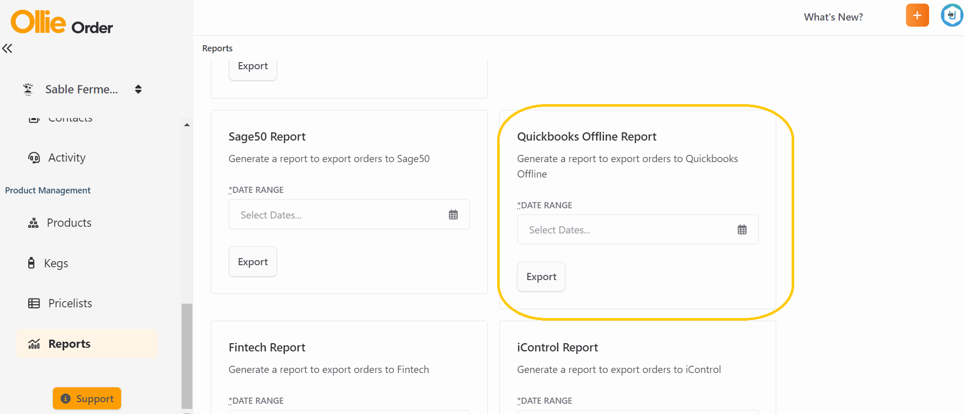Click 'Generate a report to export orders to Fintech'

(x=329, y=369)
